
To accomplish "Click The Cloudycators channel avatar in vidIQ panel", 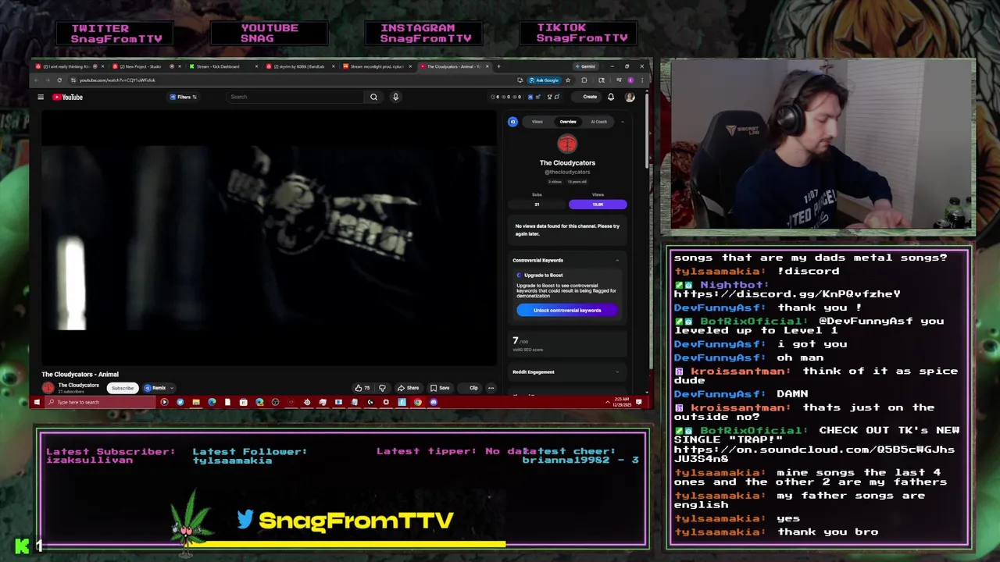I will pyautogui.click(x=567, y=144).
